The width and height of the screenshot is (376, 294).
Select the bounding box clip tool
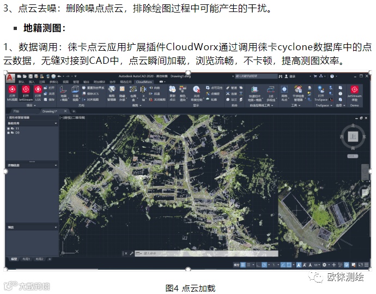[133, 93]
